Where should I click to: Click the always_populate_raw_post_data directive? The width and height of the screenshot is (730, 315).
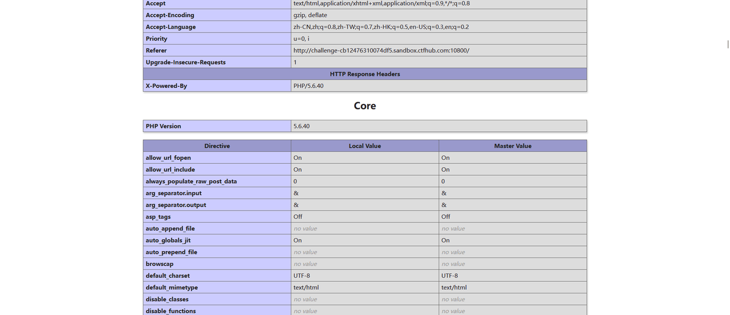(191, 181)
